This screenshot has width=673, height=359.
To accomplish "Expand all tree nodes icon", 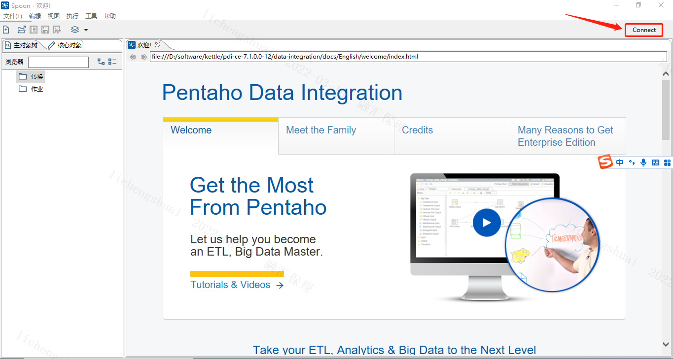I will click(x=101, y=62).
